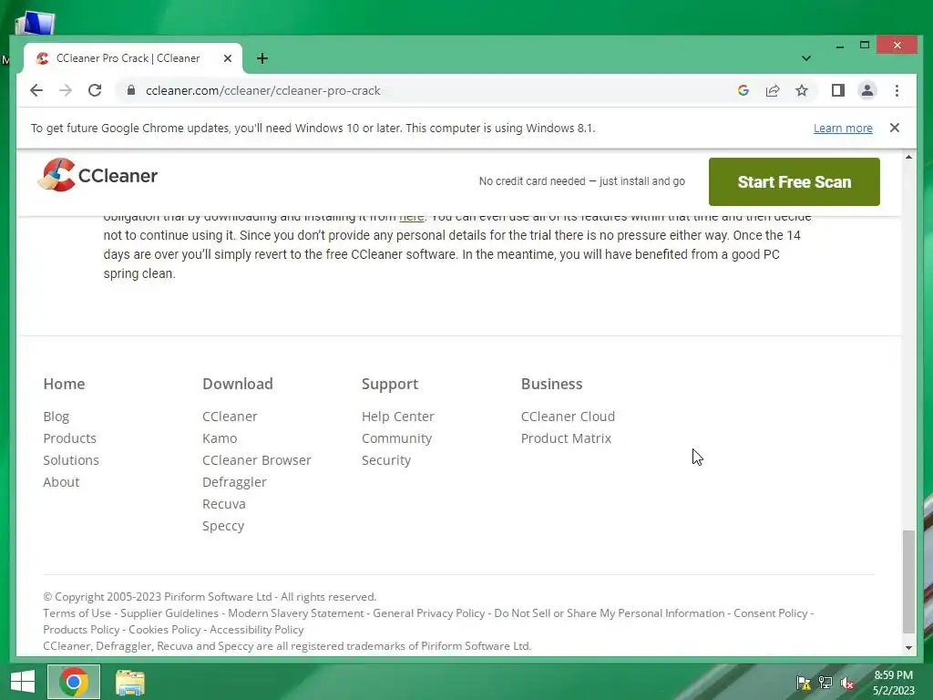Open the desktop computer icon
This screenshot has height=700, width=933.
(x=36, y=24)
